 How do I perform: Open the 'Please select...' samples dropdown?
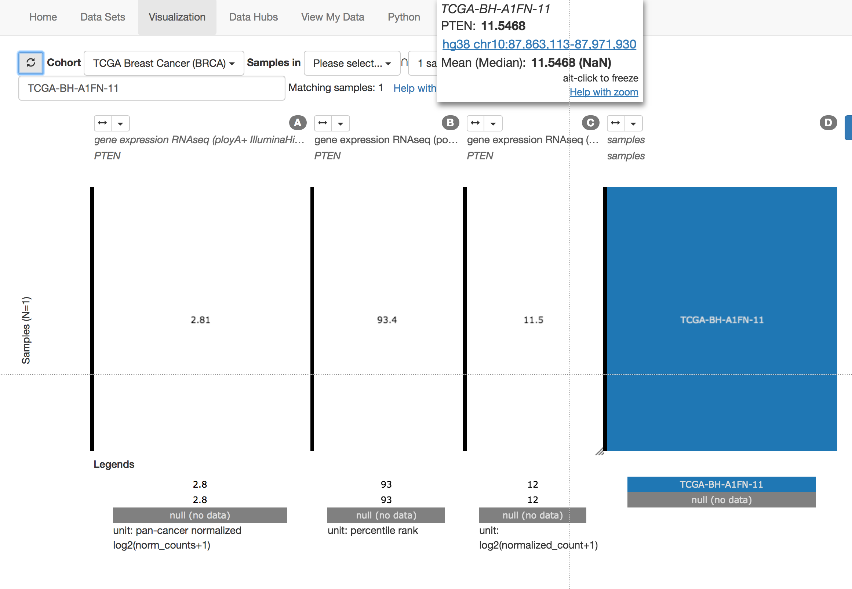[352, 63]
